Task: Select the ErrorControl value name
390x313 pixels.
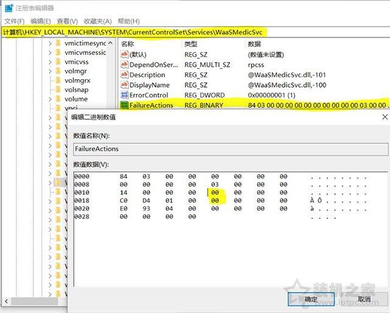Action: pyautogui.click(x=149, y=95)
